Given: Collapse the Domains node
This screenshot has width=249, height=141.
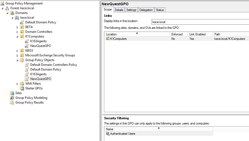Looking at the screenshot, I should tap(7, 13).
